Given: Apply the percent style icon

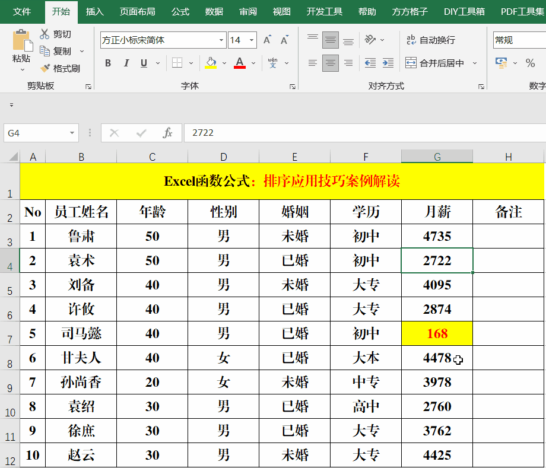Looking at the screenshot, I should 531,63.
